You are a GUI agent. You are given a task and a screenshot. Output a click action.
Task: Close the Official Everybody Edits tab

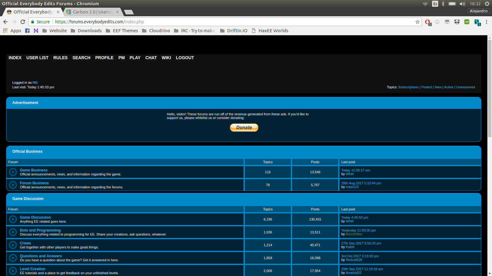pos(58,12)
